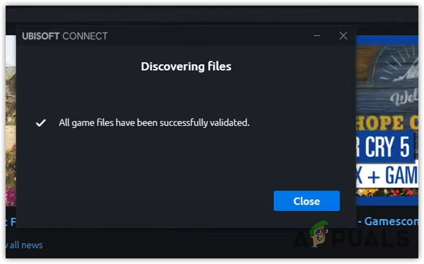This screenshot has height=264, width=424.
Task: Click the UBISOFT CONNECT title text
Action: pyautogui.click(x=65, y=37)
